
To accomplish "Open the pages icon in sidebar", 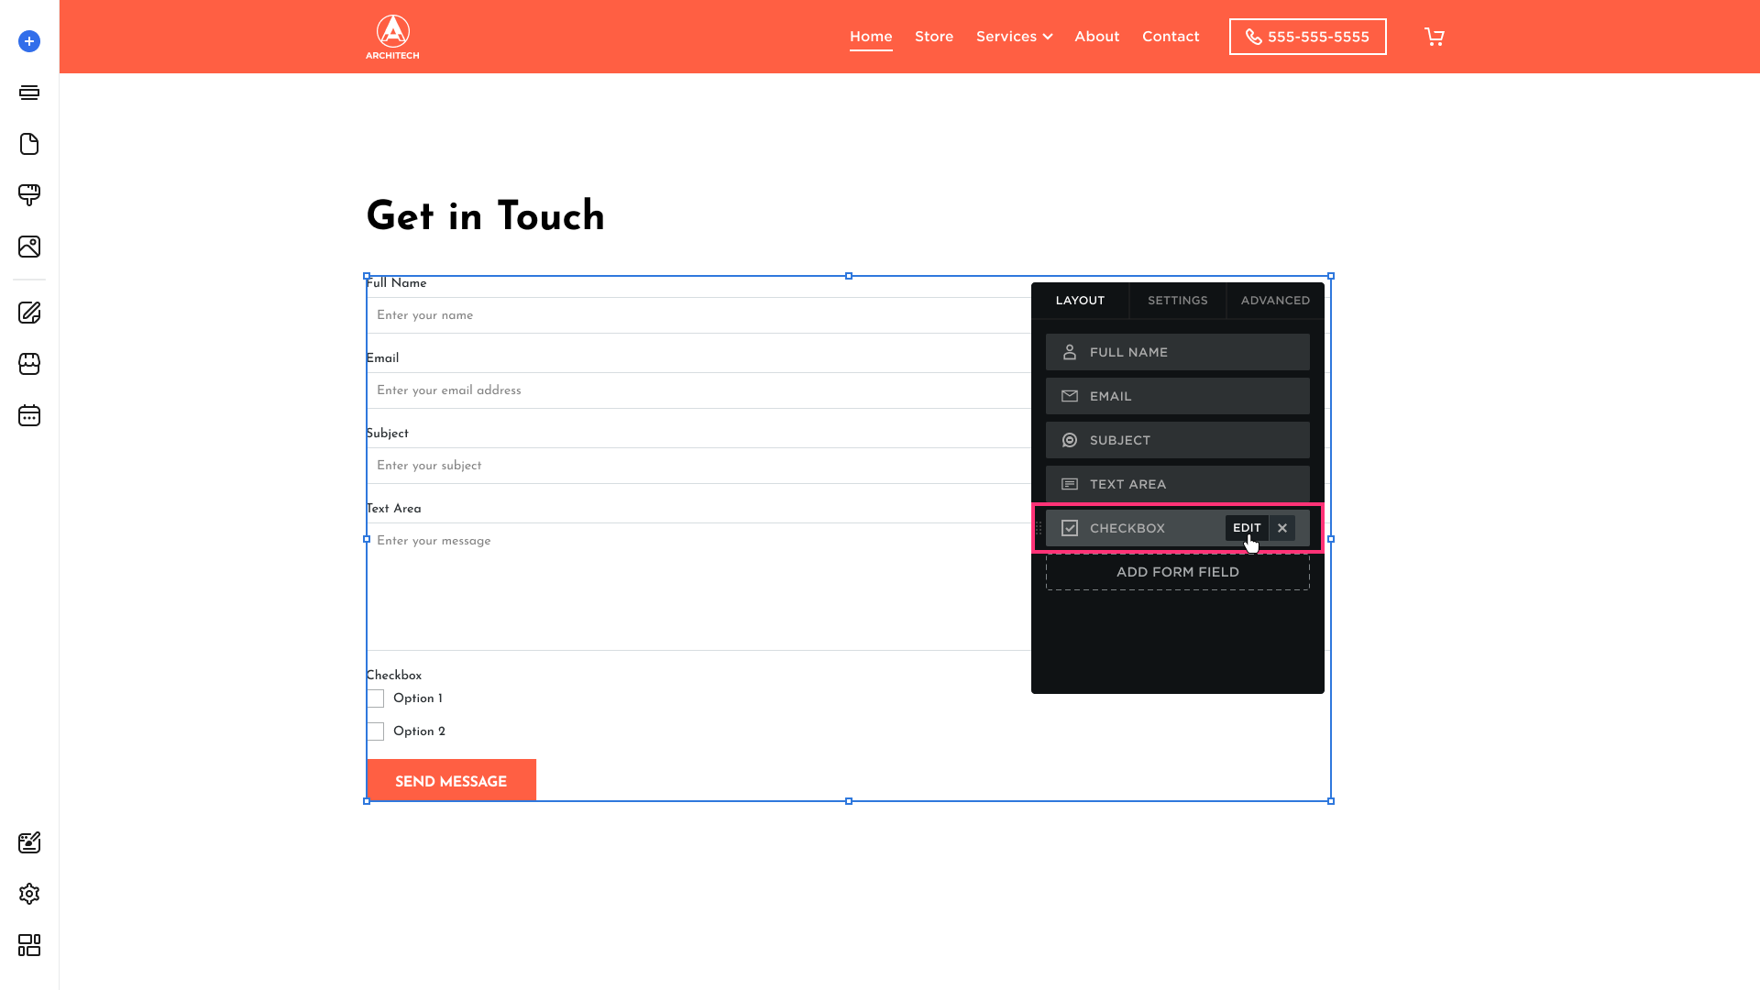I will 29,144.
